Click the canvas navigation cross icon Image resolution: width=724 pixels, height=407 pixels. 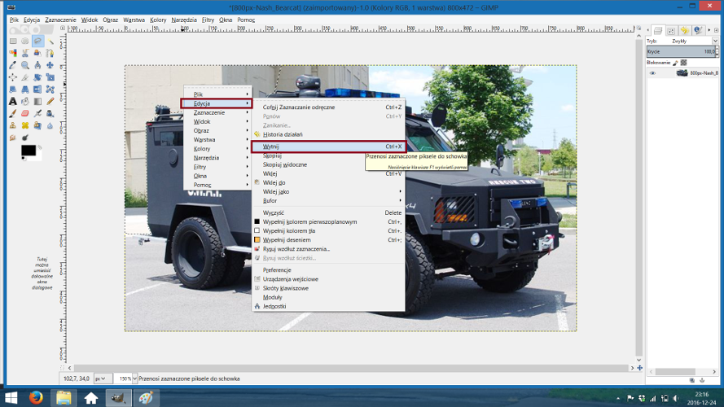pyautogui.click(x=639, y=368)
